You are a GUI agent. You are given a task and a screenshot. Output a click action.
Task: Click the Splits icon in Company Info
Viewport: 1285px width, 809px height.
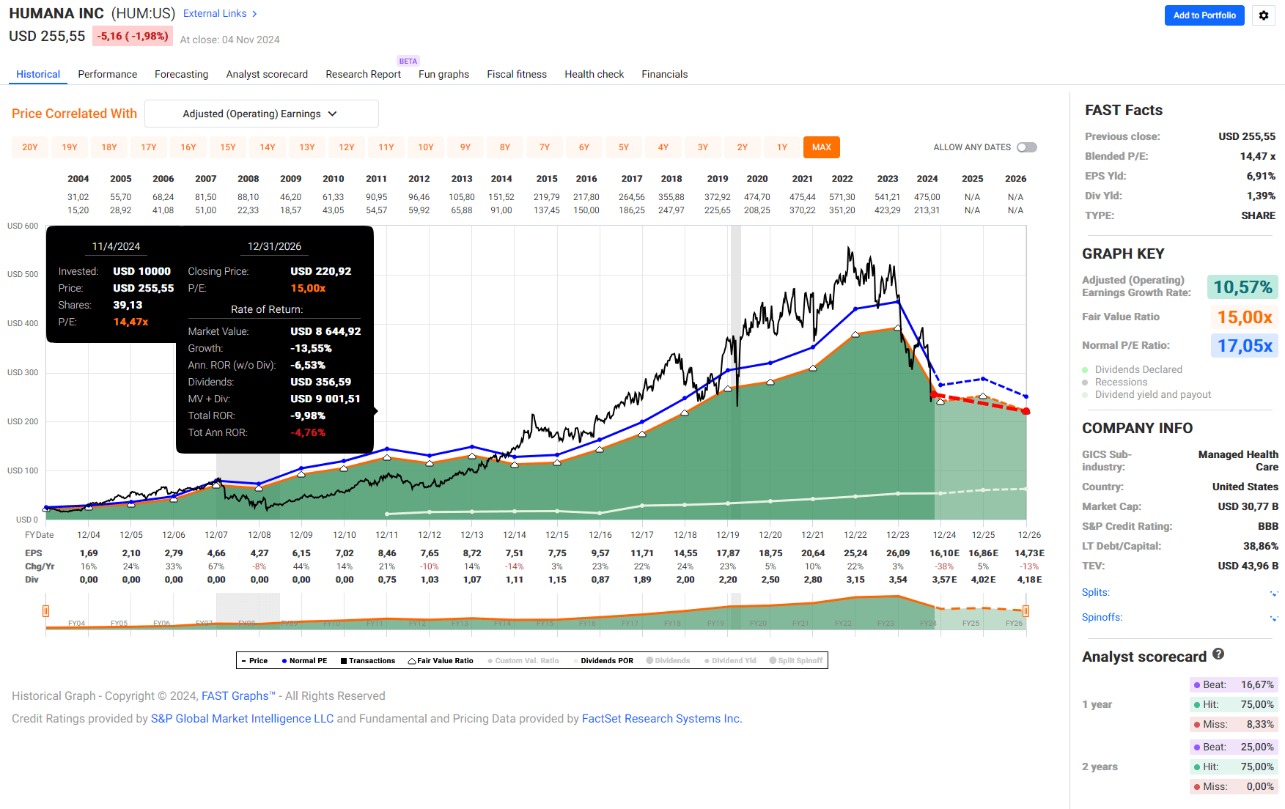pyautogui.click(x=1270, y=592)
